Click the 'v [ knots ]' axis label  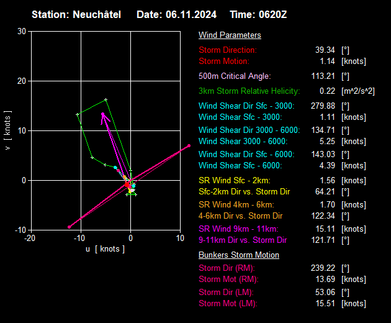coord(7,130)
